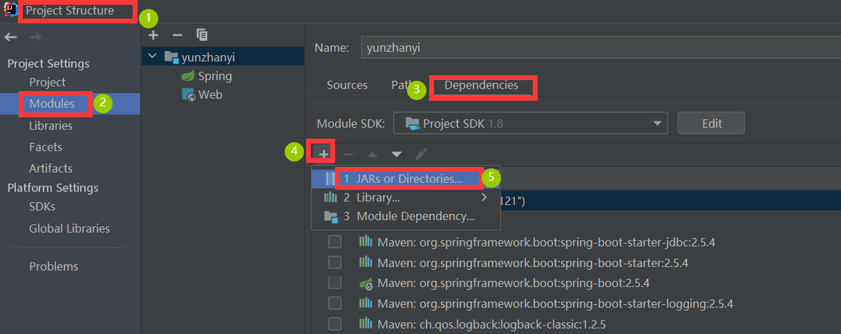Click the JARs or Directories icon
841x334 pixels.
(x=330, y=179)
